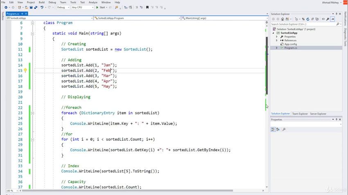The image size is (348, 195).
Task: Open the Main(string[] args) member dropdown
Action: click(x=225, y=18)
